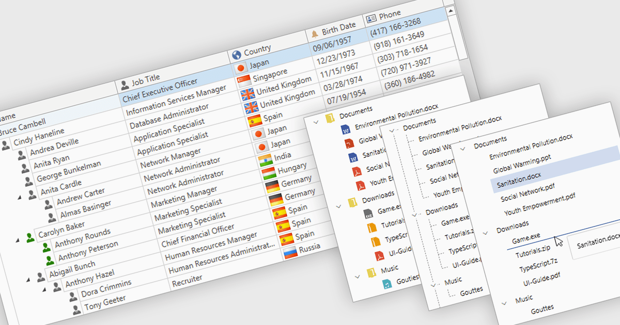Screen dimensions: 620x325
Task: Click the contact card icon beside Phone
Action: pyautogui.click(x=370, y=19)
